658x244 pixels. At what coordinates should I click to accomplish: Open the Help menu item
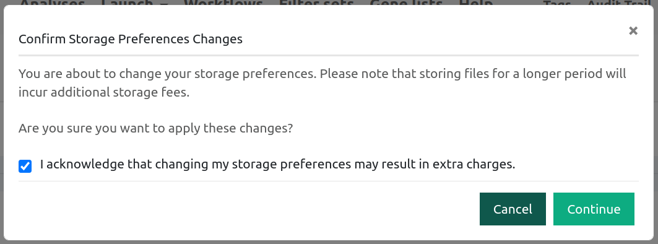tap(476, 2)
